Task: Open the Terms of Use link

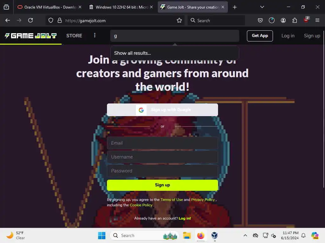Action: 172,200
